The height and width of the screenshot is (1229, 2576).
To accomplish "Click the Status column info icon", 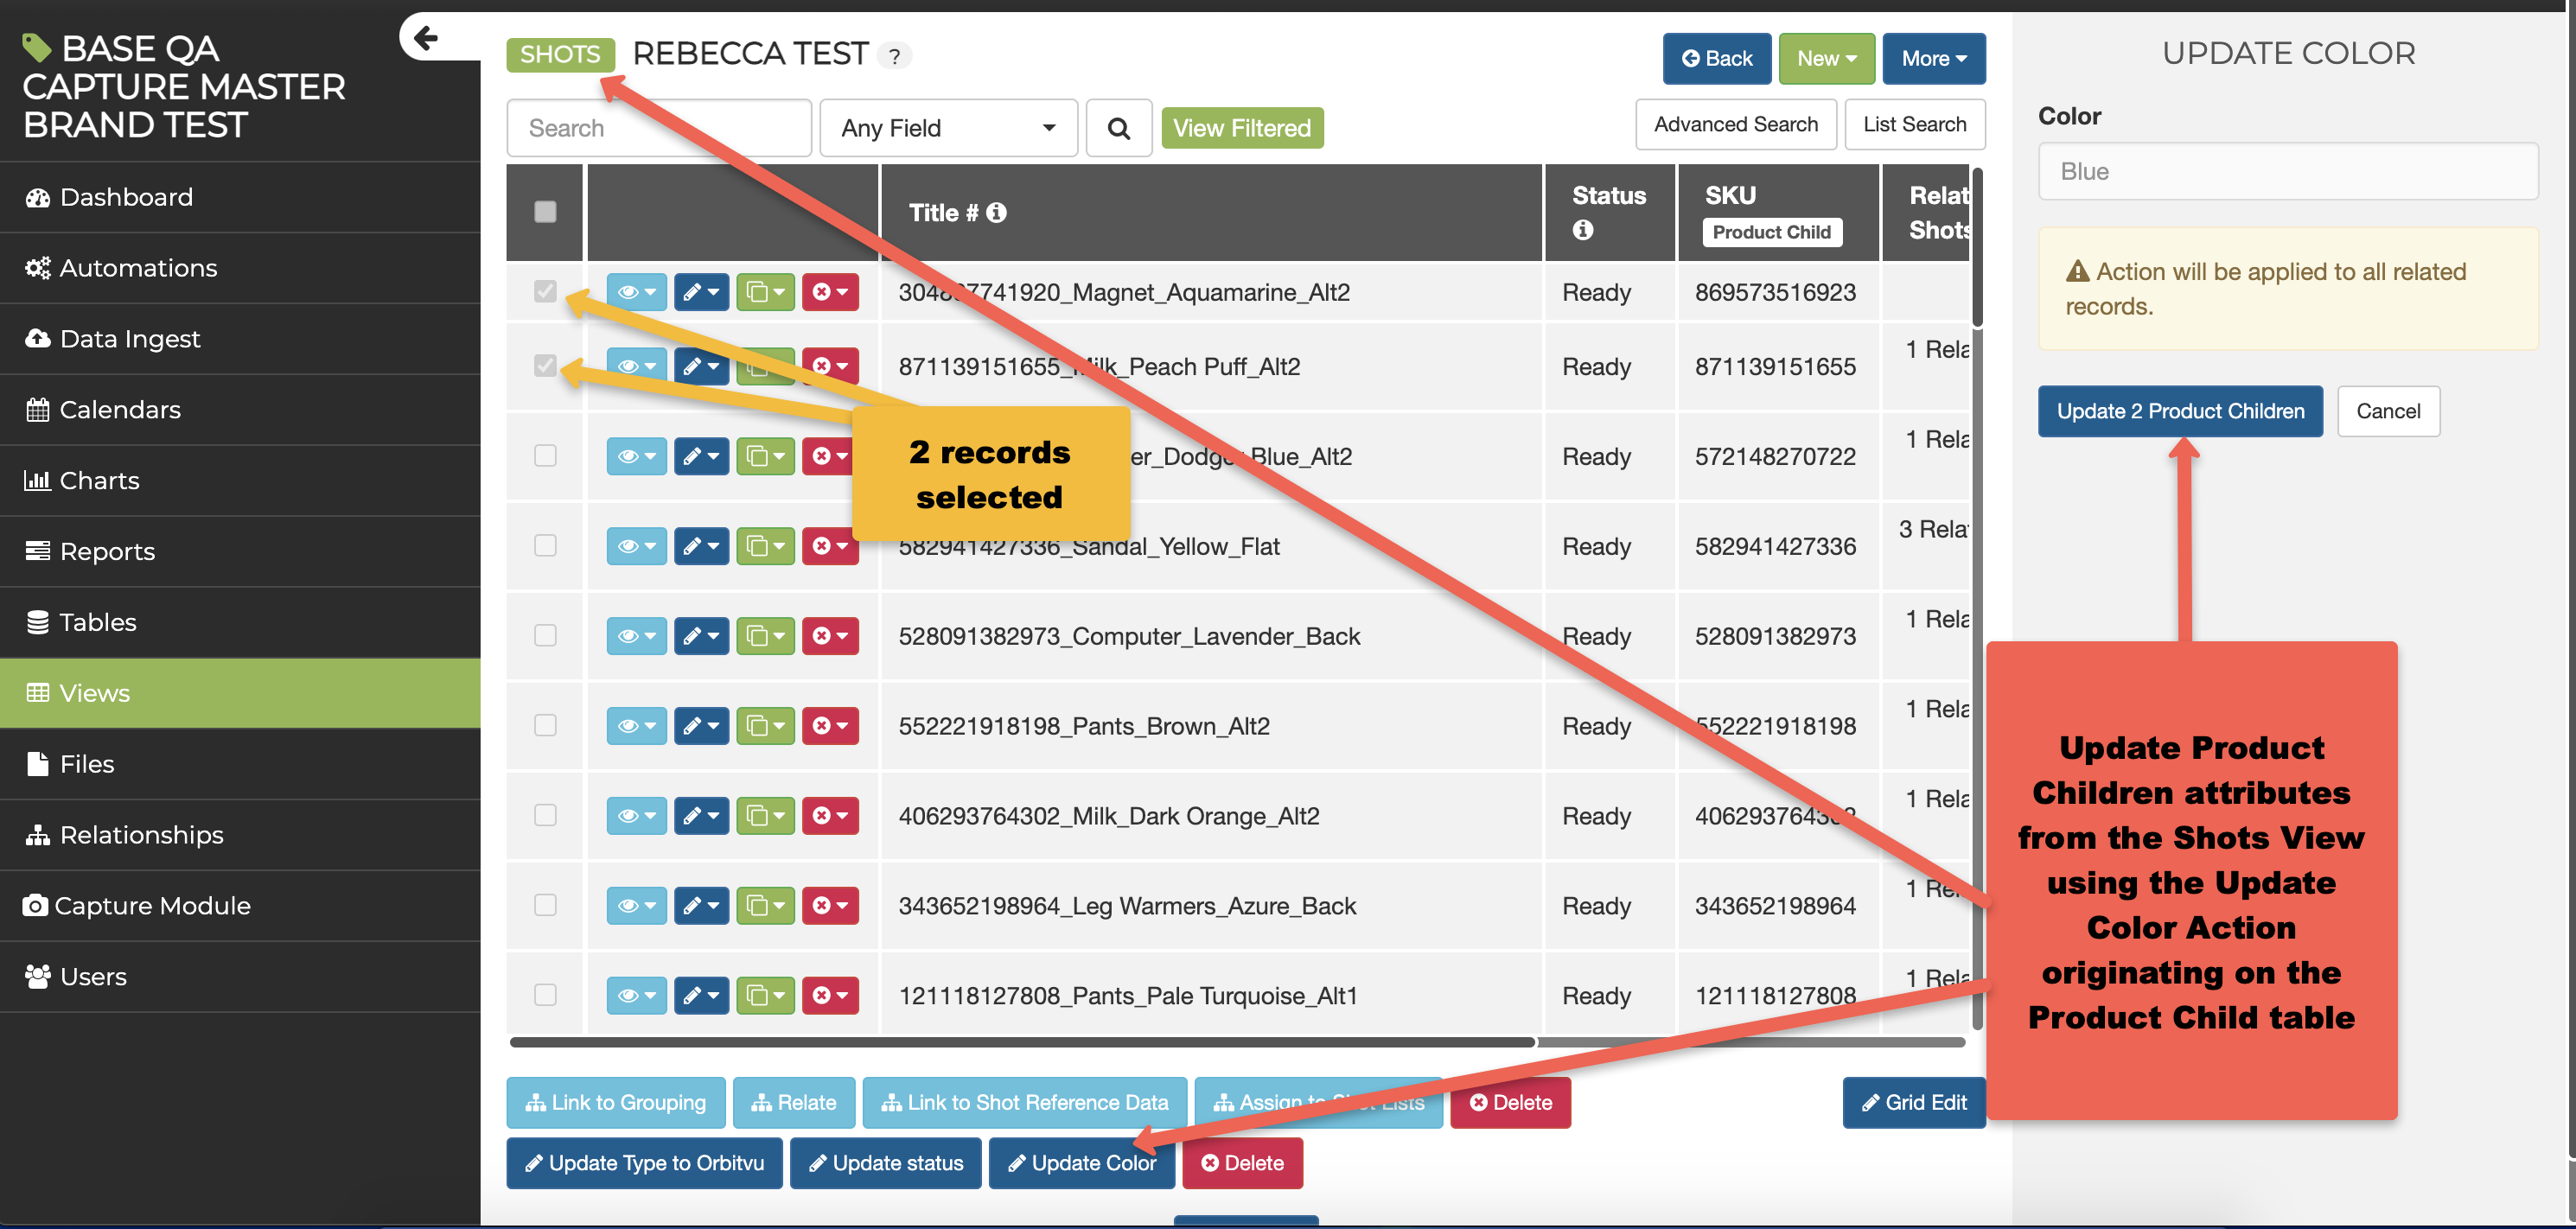I will coord(1582,230).
